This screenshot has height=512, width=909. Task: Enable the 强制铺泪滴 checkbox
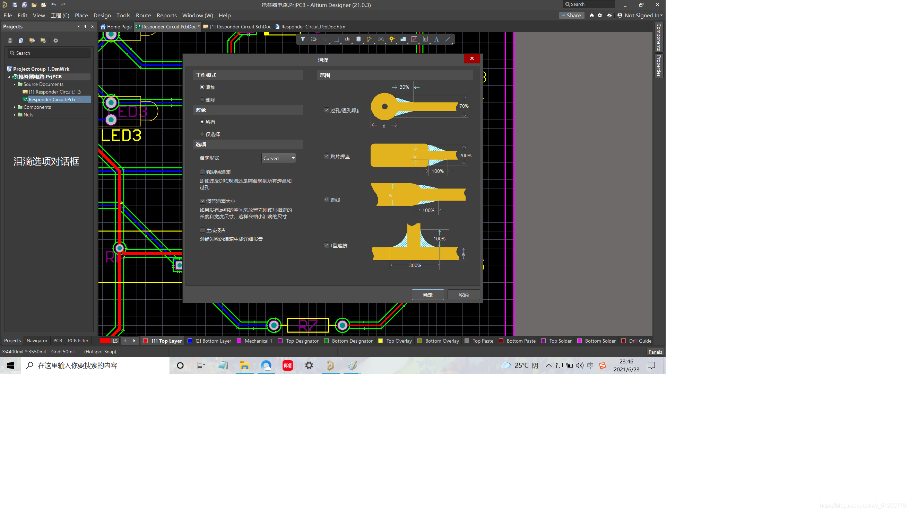(x=202, y=172)
